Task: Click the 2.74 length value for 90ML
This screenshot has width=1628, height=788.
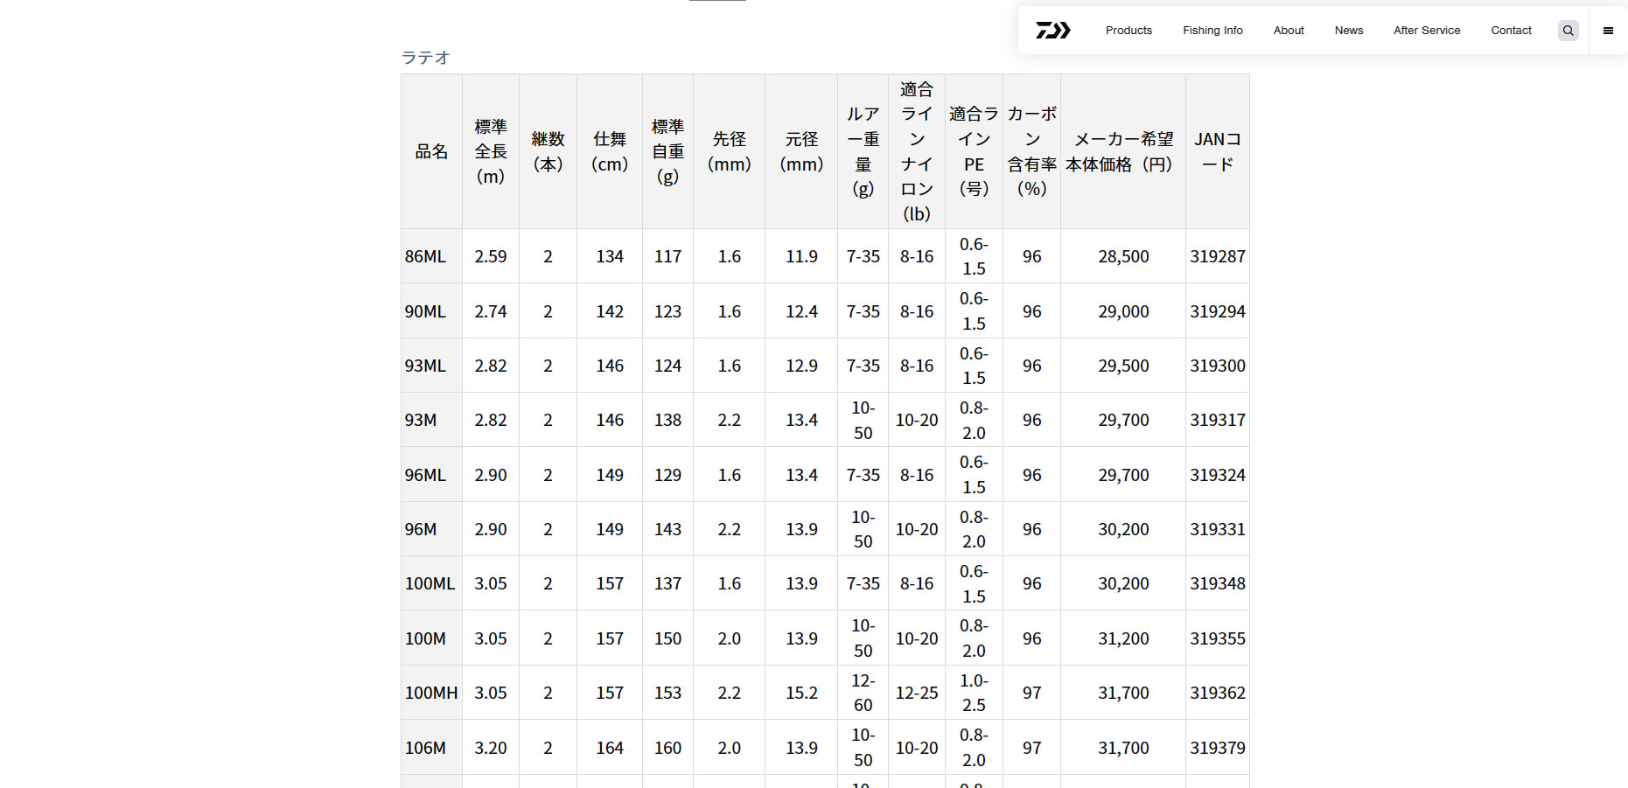Action: click(x=491, y=311)
